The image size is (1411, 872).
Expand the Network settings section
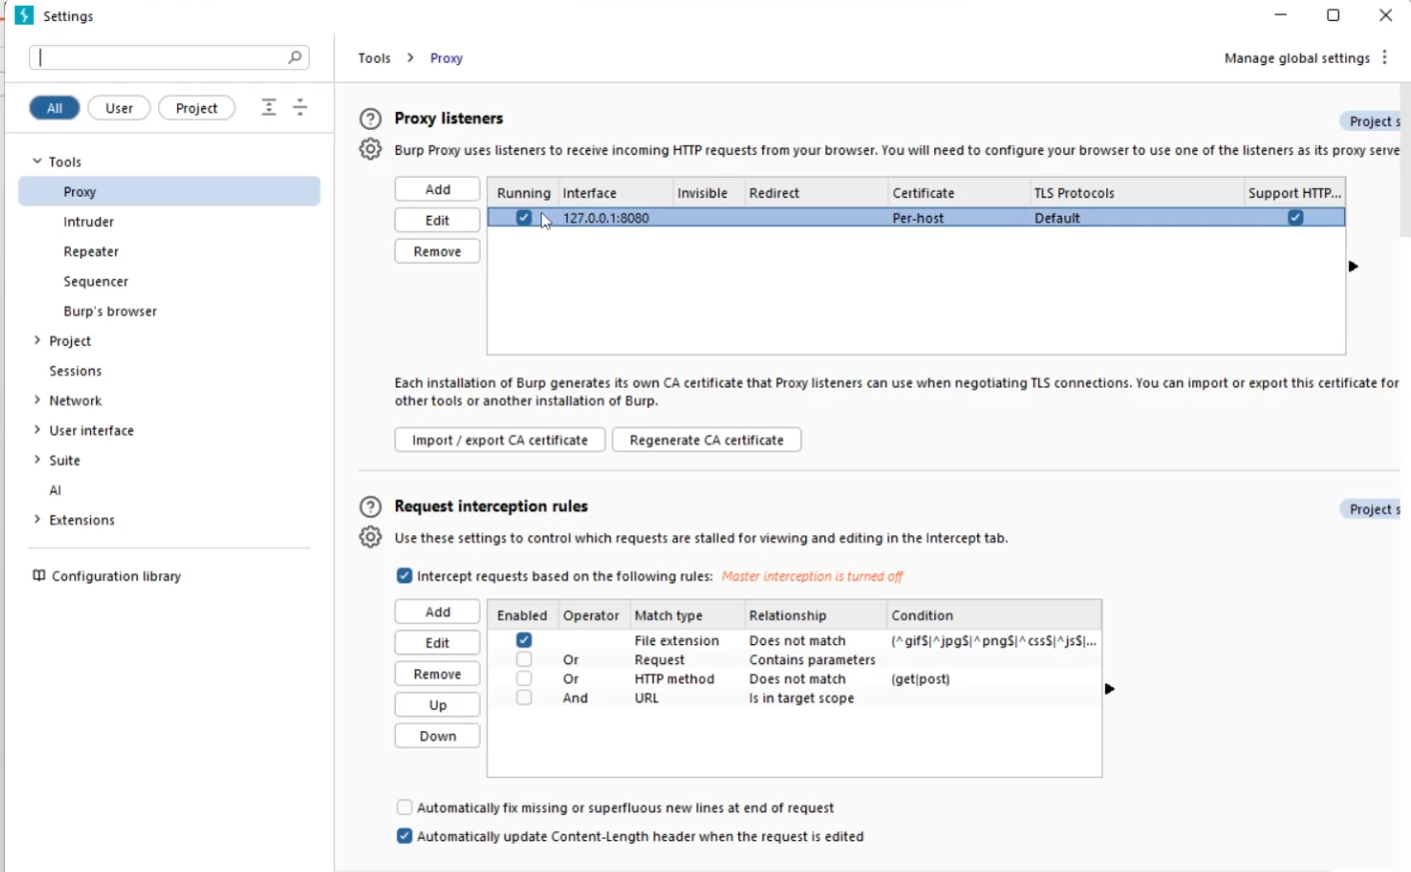point(37,401)
